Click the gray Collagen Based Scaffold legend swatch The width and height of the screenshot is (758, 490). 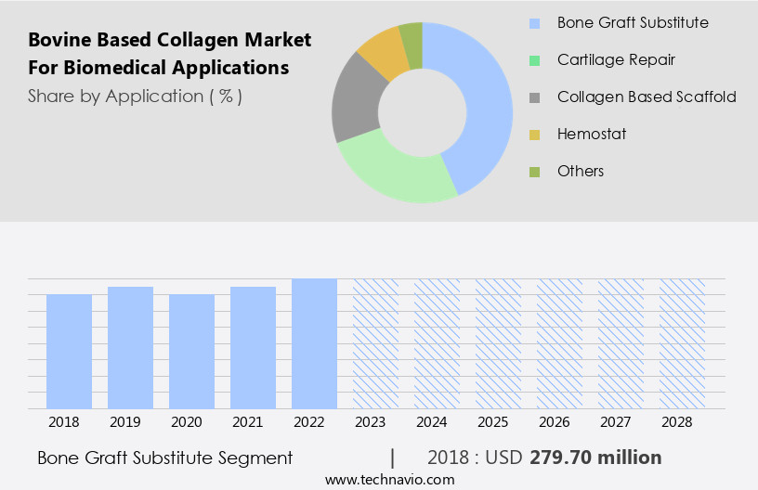(534, 97)
